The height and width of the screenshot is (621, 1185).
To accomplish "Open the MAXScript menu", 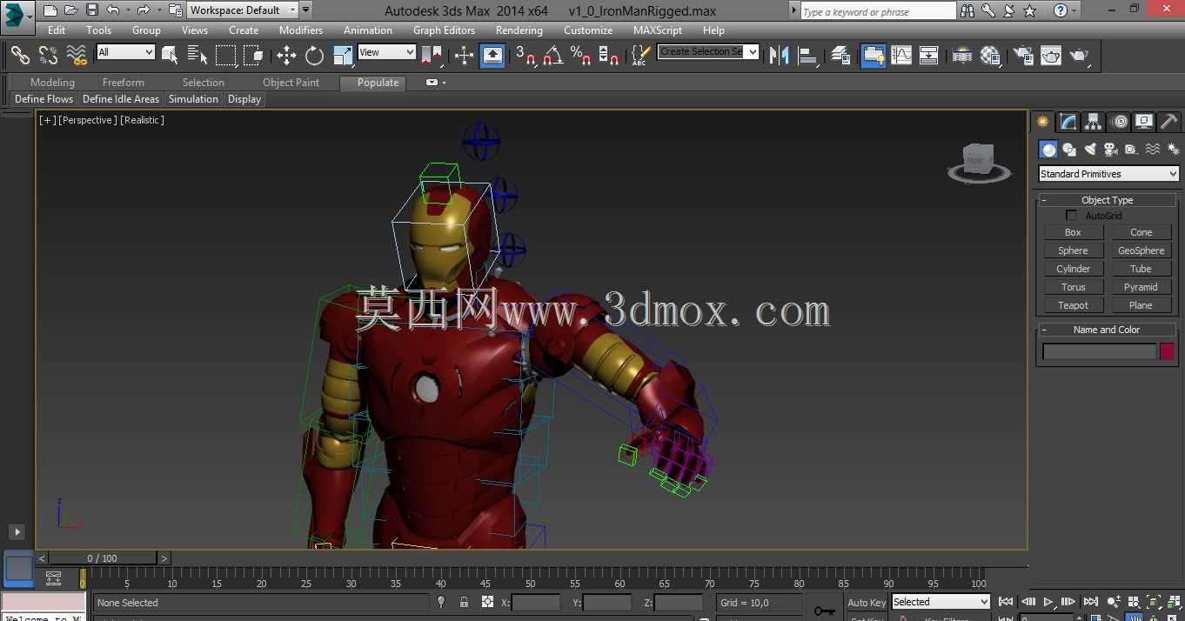I will pyautogui.click(x=658, y=30).
